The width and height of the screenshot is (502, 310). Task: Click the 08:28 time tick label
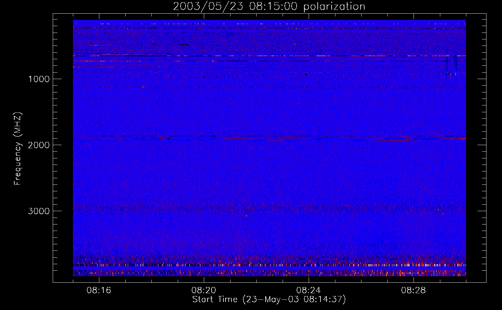[414, 290]
